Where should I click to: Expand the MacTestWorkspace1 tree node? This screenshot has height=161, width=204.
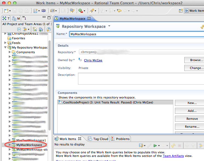10,140
